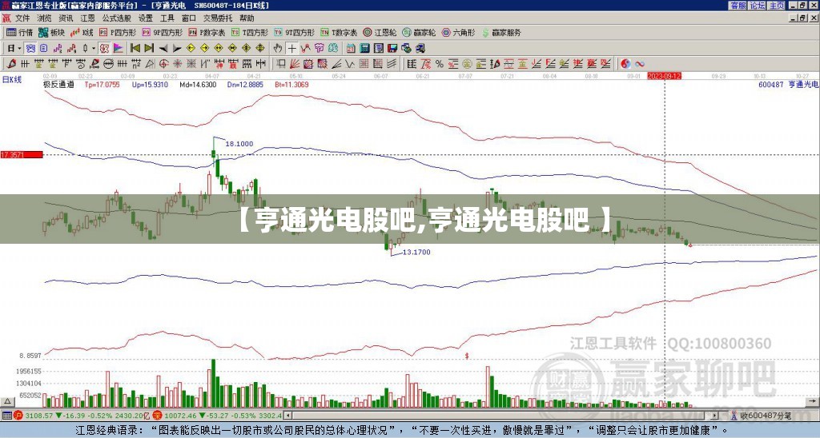Open the 工具 menu
This screenshot has width=820, height=438.
coord(167,18)
